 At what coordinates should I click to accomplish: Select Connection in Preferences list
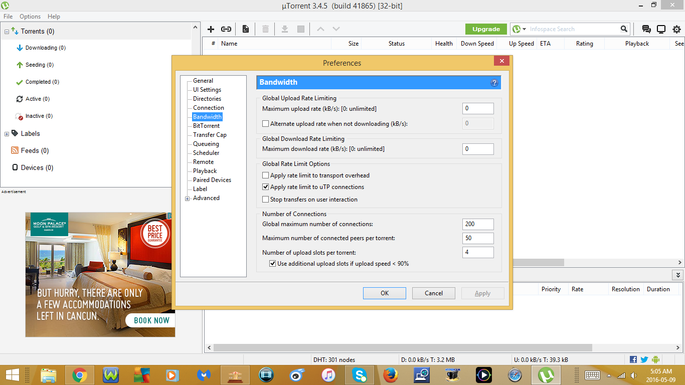pos(209,108)
